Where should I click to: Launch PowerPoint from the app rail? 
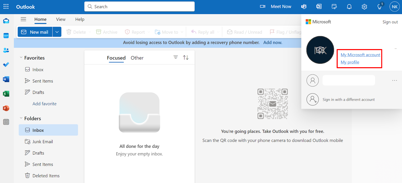6,108
